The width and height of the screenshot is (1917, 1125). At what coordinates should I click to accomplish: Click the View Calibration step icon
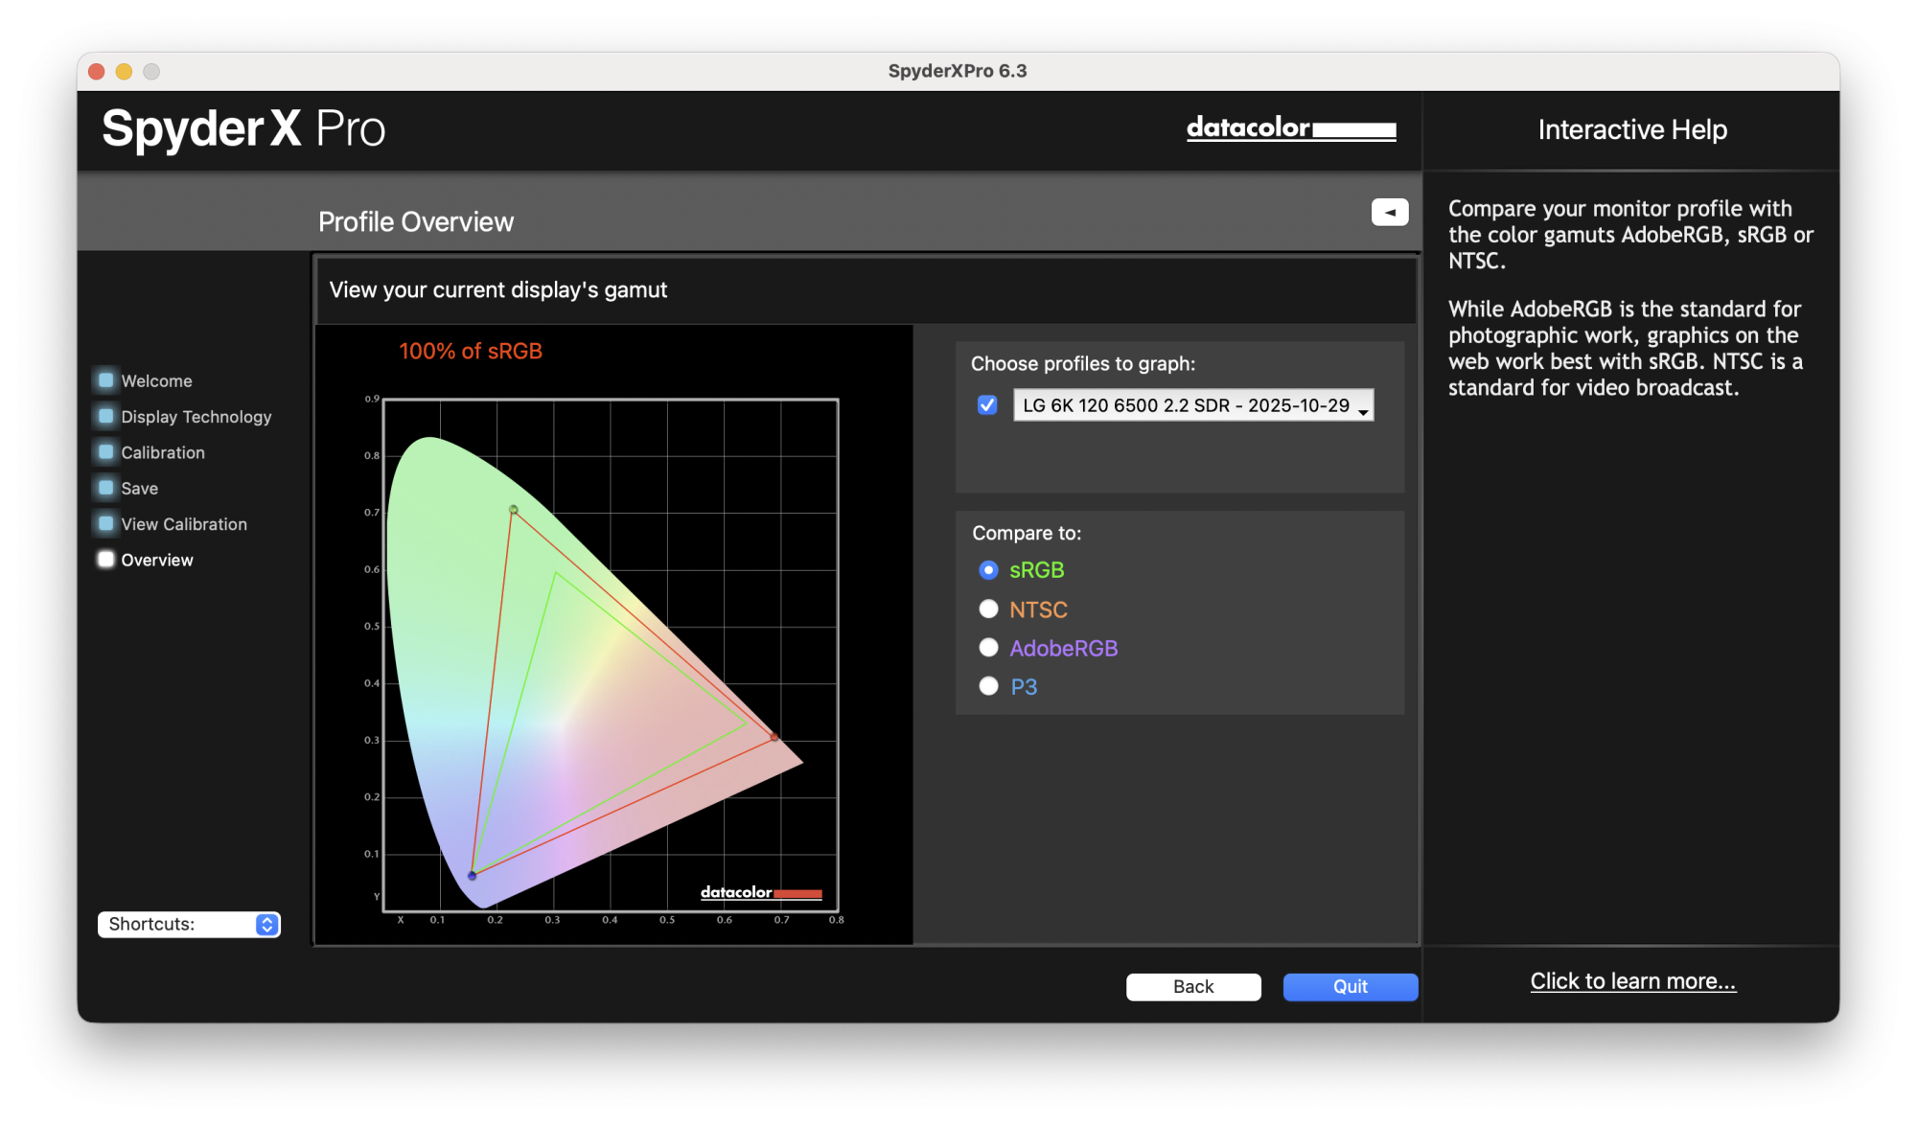click(x=105, y=523)
